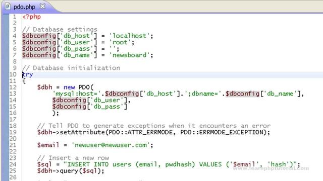323x181 pixels.
Task: Click PDO::ATTR_ERRMODE constant
Action: pos(140,132)
